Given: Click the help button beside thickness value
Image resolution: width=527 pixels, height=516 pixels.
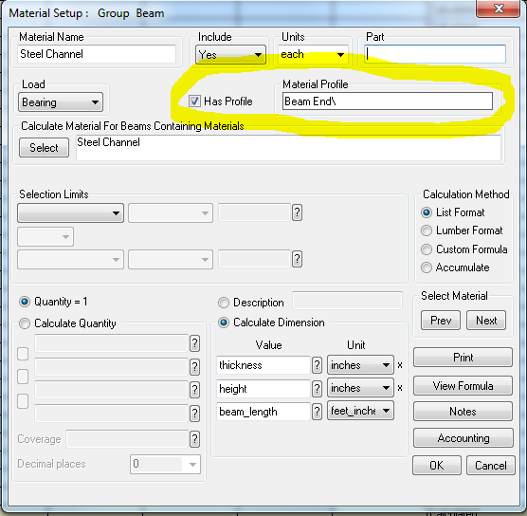Looking at the screenshot, I should click(317, 365).
